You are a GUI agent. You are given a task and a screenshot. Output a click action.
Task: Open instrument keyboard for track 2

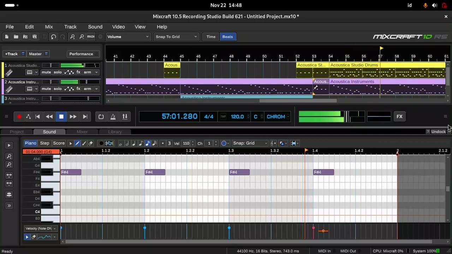[x=30, y=89]
